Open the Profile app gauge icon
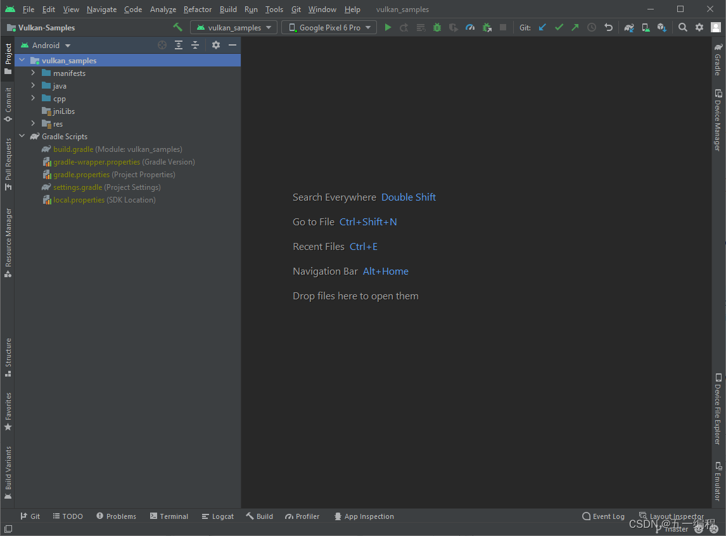This screenshot has width=726, height=536. click(470, 28)
